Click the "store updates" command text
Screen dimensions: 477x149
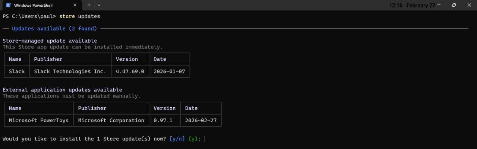point(79,16)
